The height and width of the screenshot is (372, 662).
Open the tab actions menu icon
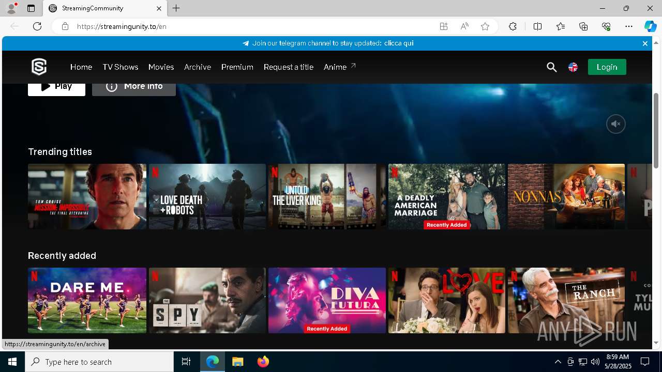point(31,8)
